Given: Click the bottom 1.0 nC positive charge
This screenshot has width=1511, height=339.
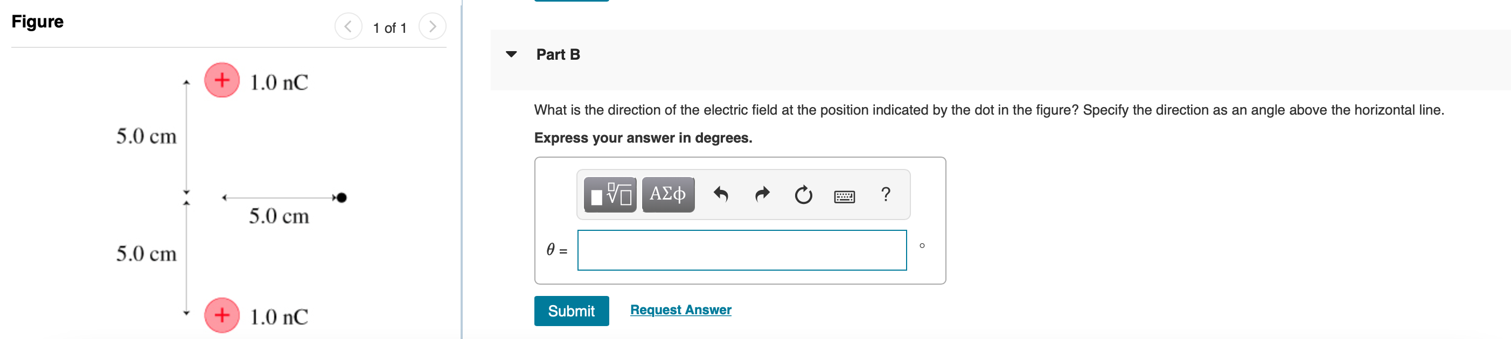Looking at the screenshot, I should (x=222, y=315).
